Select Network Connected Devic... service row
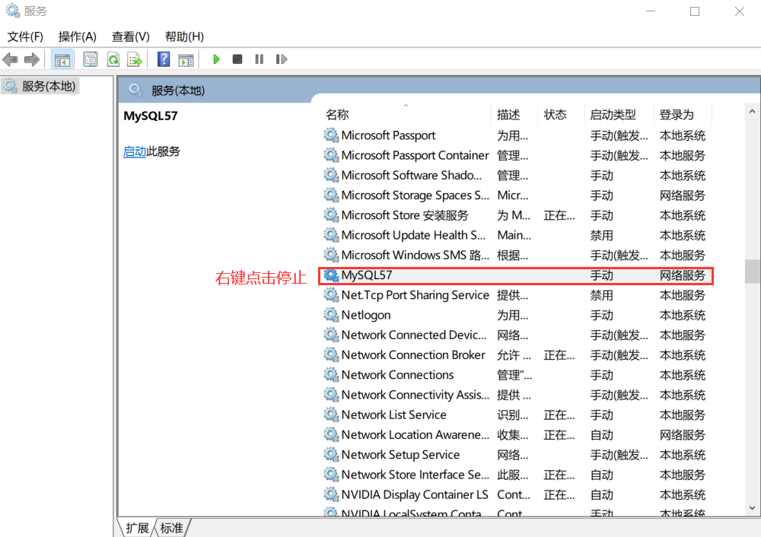Viewport: 761px width, 537px height. 516,335
